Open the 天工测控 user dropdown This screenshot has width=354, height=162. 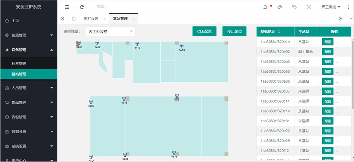click(331, 7)
